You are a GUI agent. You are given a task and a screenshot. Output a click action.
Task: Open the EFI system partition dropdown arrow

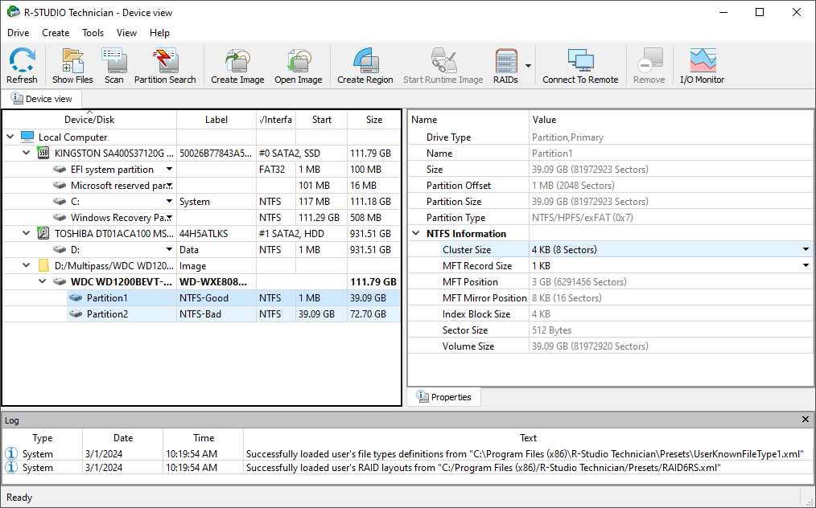[169, 170]
